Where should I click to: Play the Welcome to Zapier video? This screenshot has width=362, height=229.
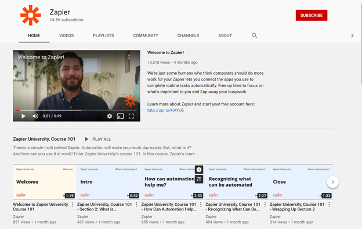pyautogui.click(x=23, y=116)
